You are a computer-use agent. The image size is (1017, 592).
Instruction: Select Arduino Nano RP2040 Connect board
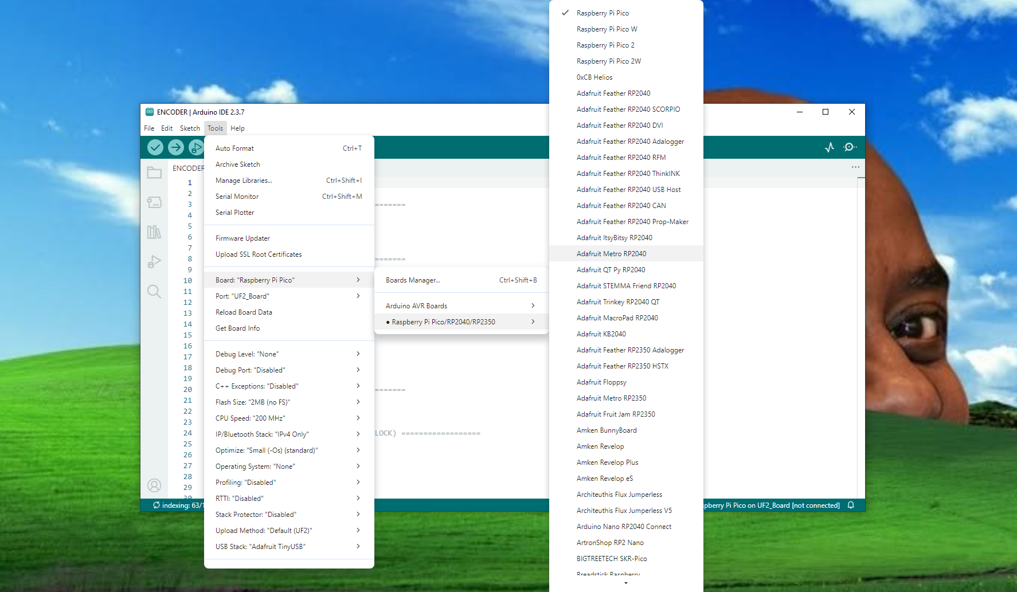pyautogui.click(x=626, y=527)
